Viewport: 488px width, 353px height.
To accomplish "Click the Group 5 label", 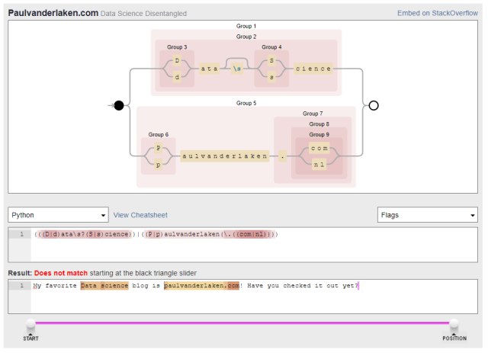I will [x=246, y=103].
